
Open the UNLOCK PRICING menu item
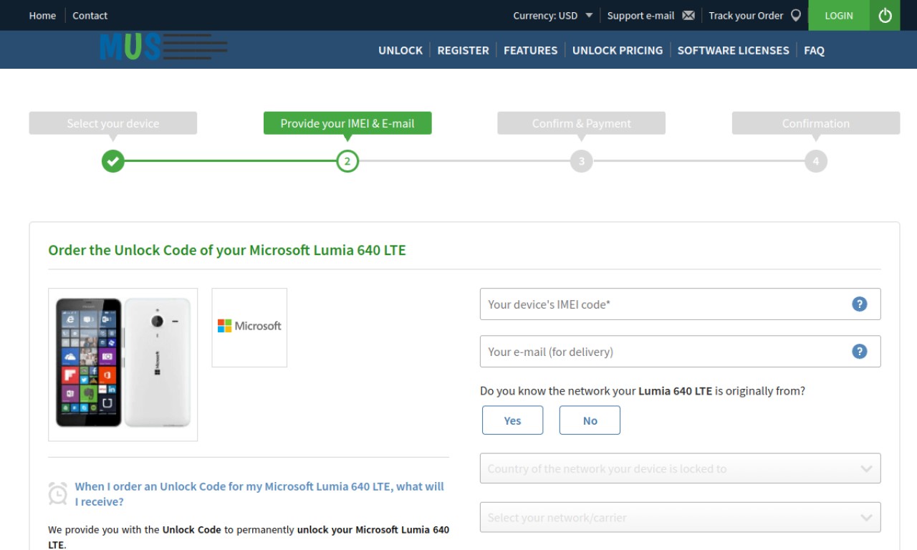[618, 50]
